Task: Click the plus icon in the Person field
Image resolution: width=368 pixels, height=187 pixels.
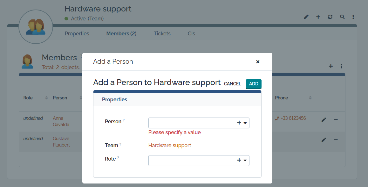Action: (239, 123)
